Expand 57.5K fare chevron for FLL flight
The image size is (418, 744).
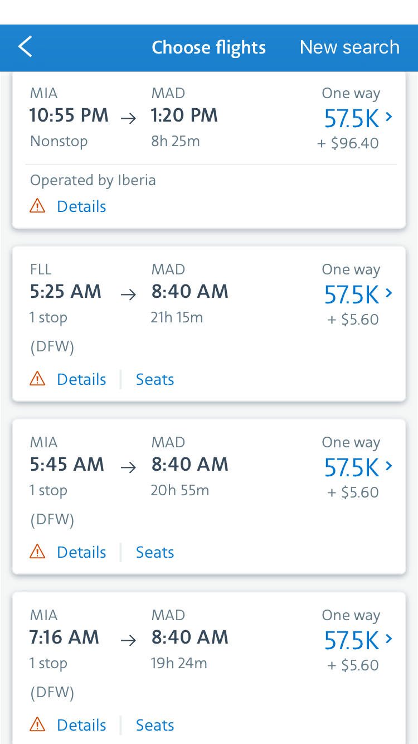(x=389, y=293)
